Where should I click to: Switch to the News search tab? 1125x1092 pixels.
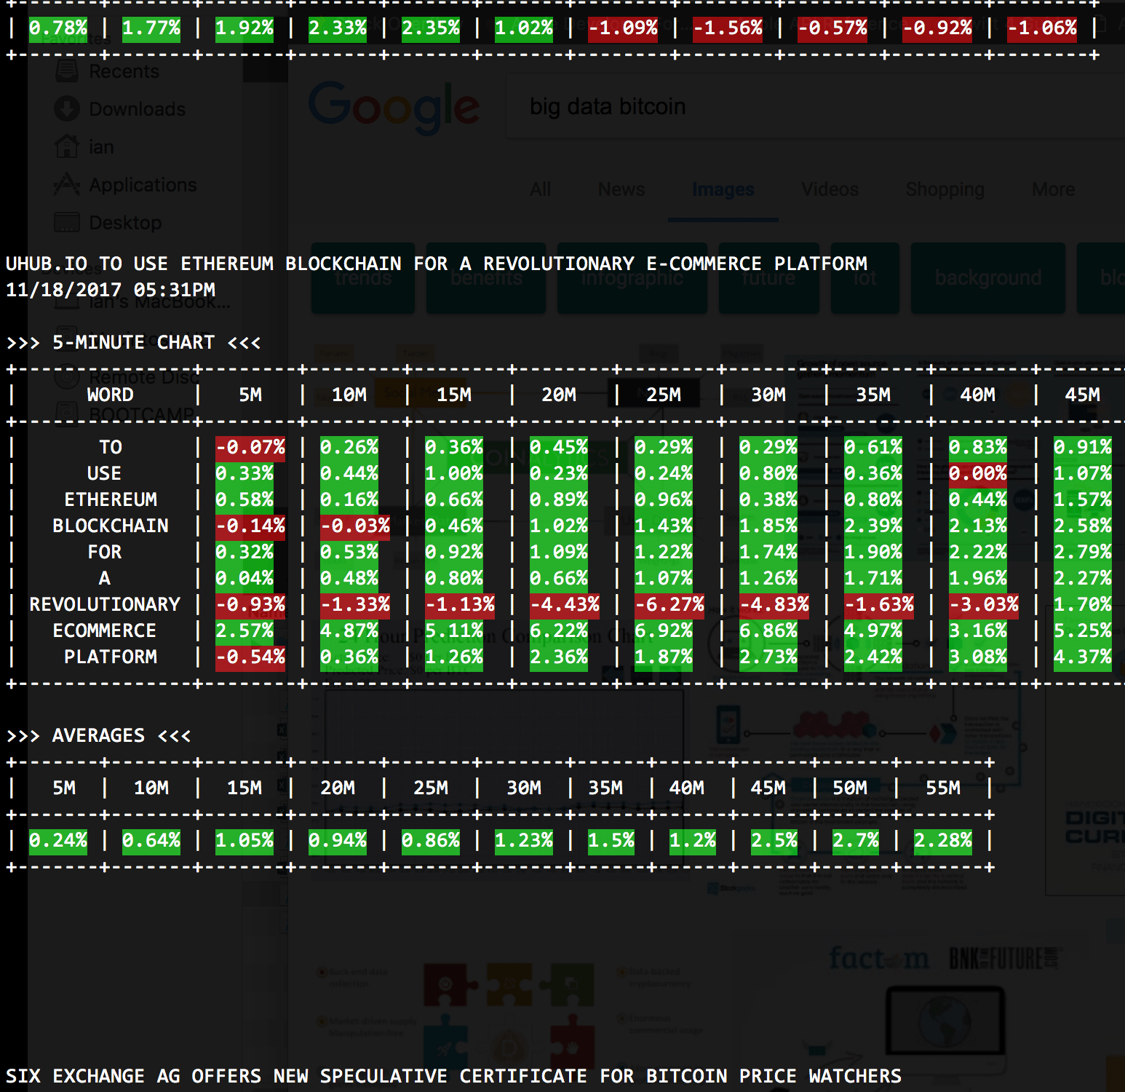(x=621, y=189)
